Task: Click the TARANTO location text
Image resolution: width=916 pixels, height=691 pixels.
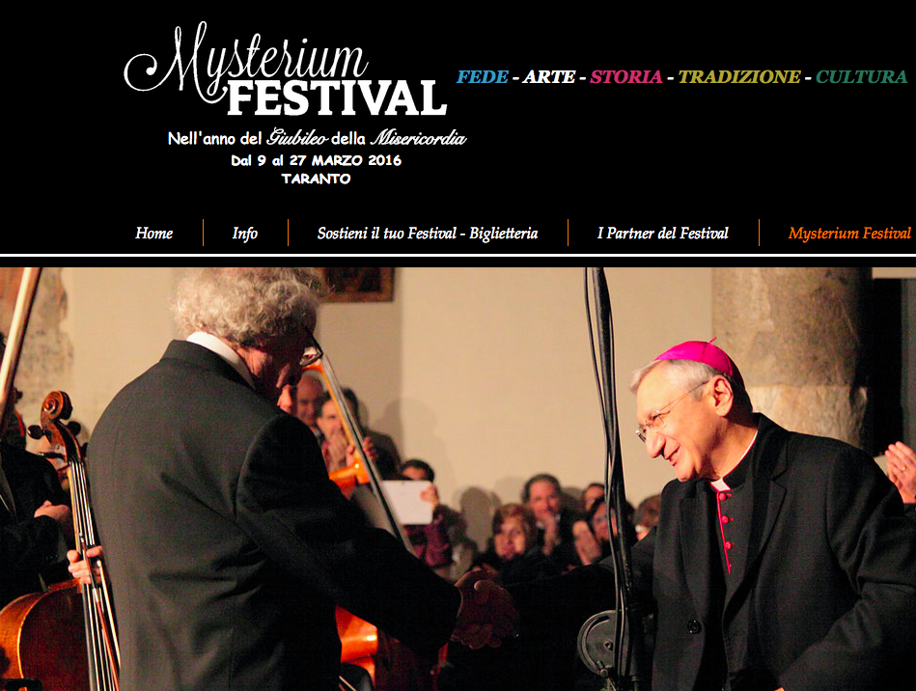Action: click(316, 179)
